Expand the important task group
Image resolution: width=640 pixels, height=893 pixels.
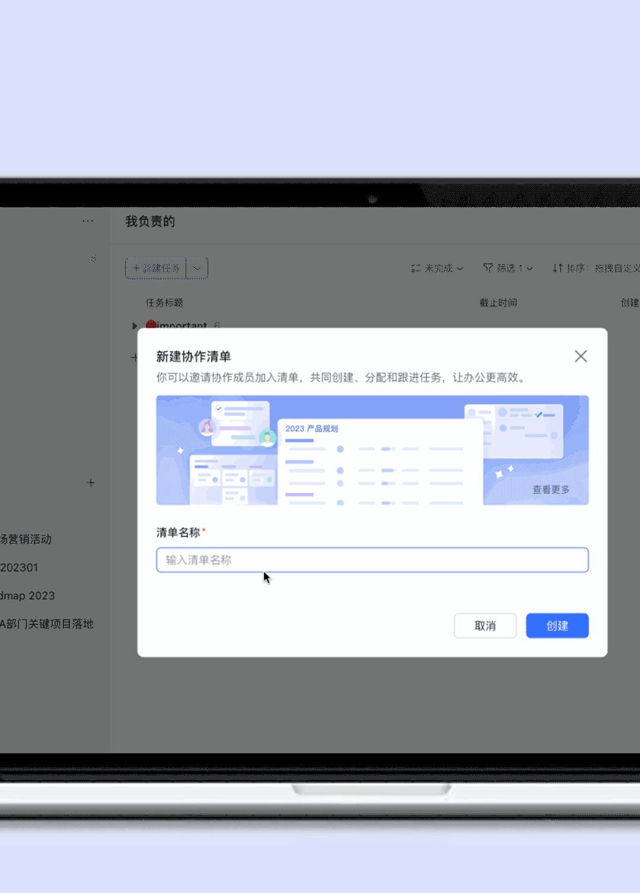coord(135,326)
